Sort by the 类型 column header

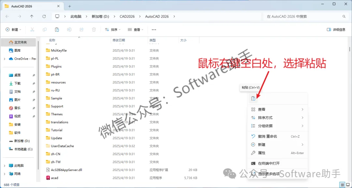click(x=153, y=40)
